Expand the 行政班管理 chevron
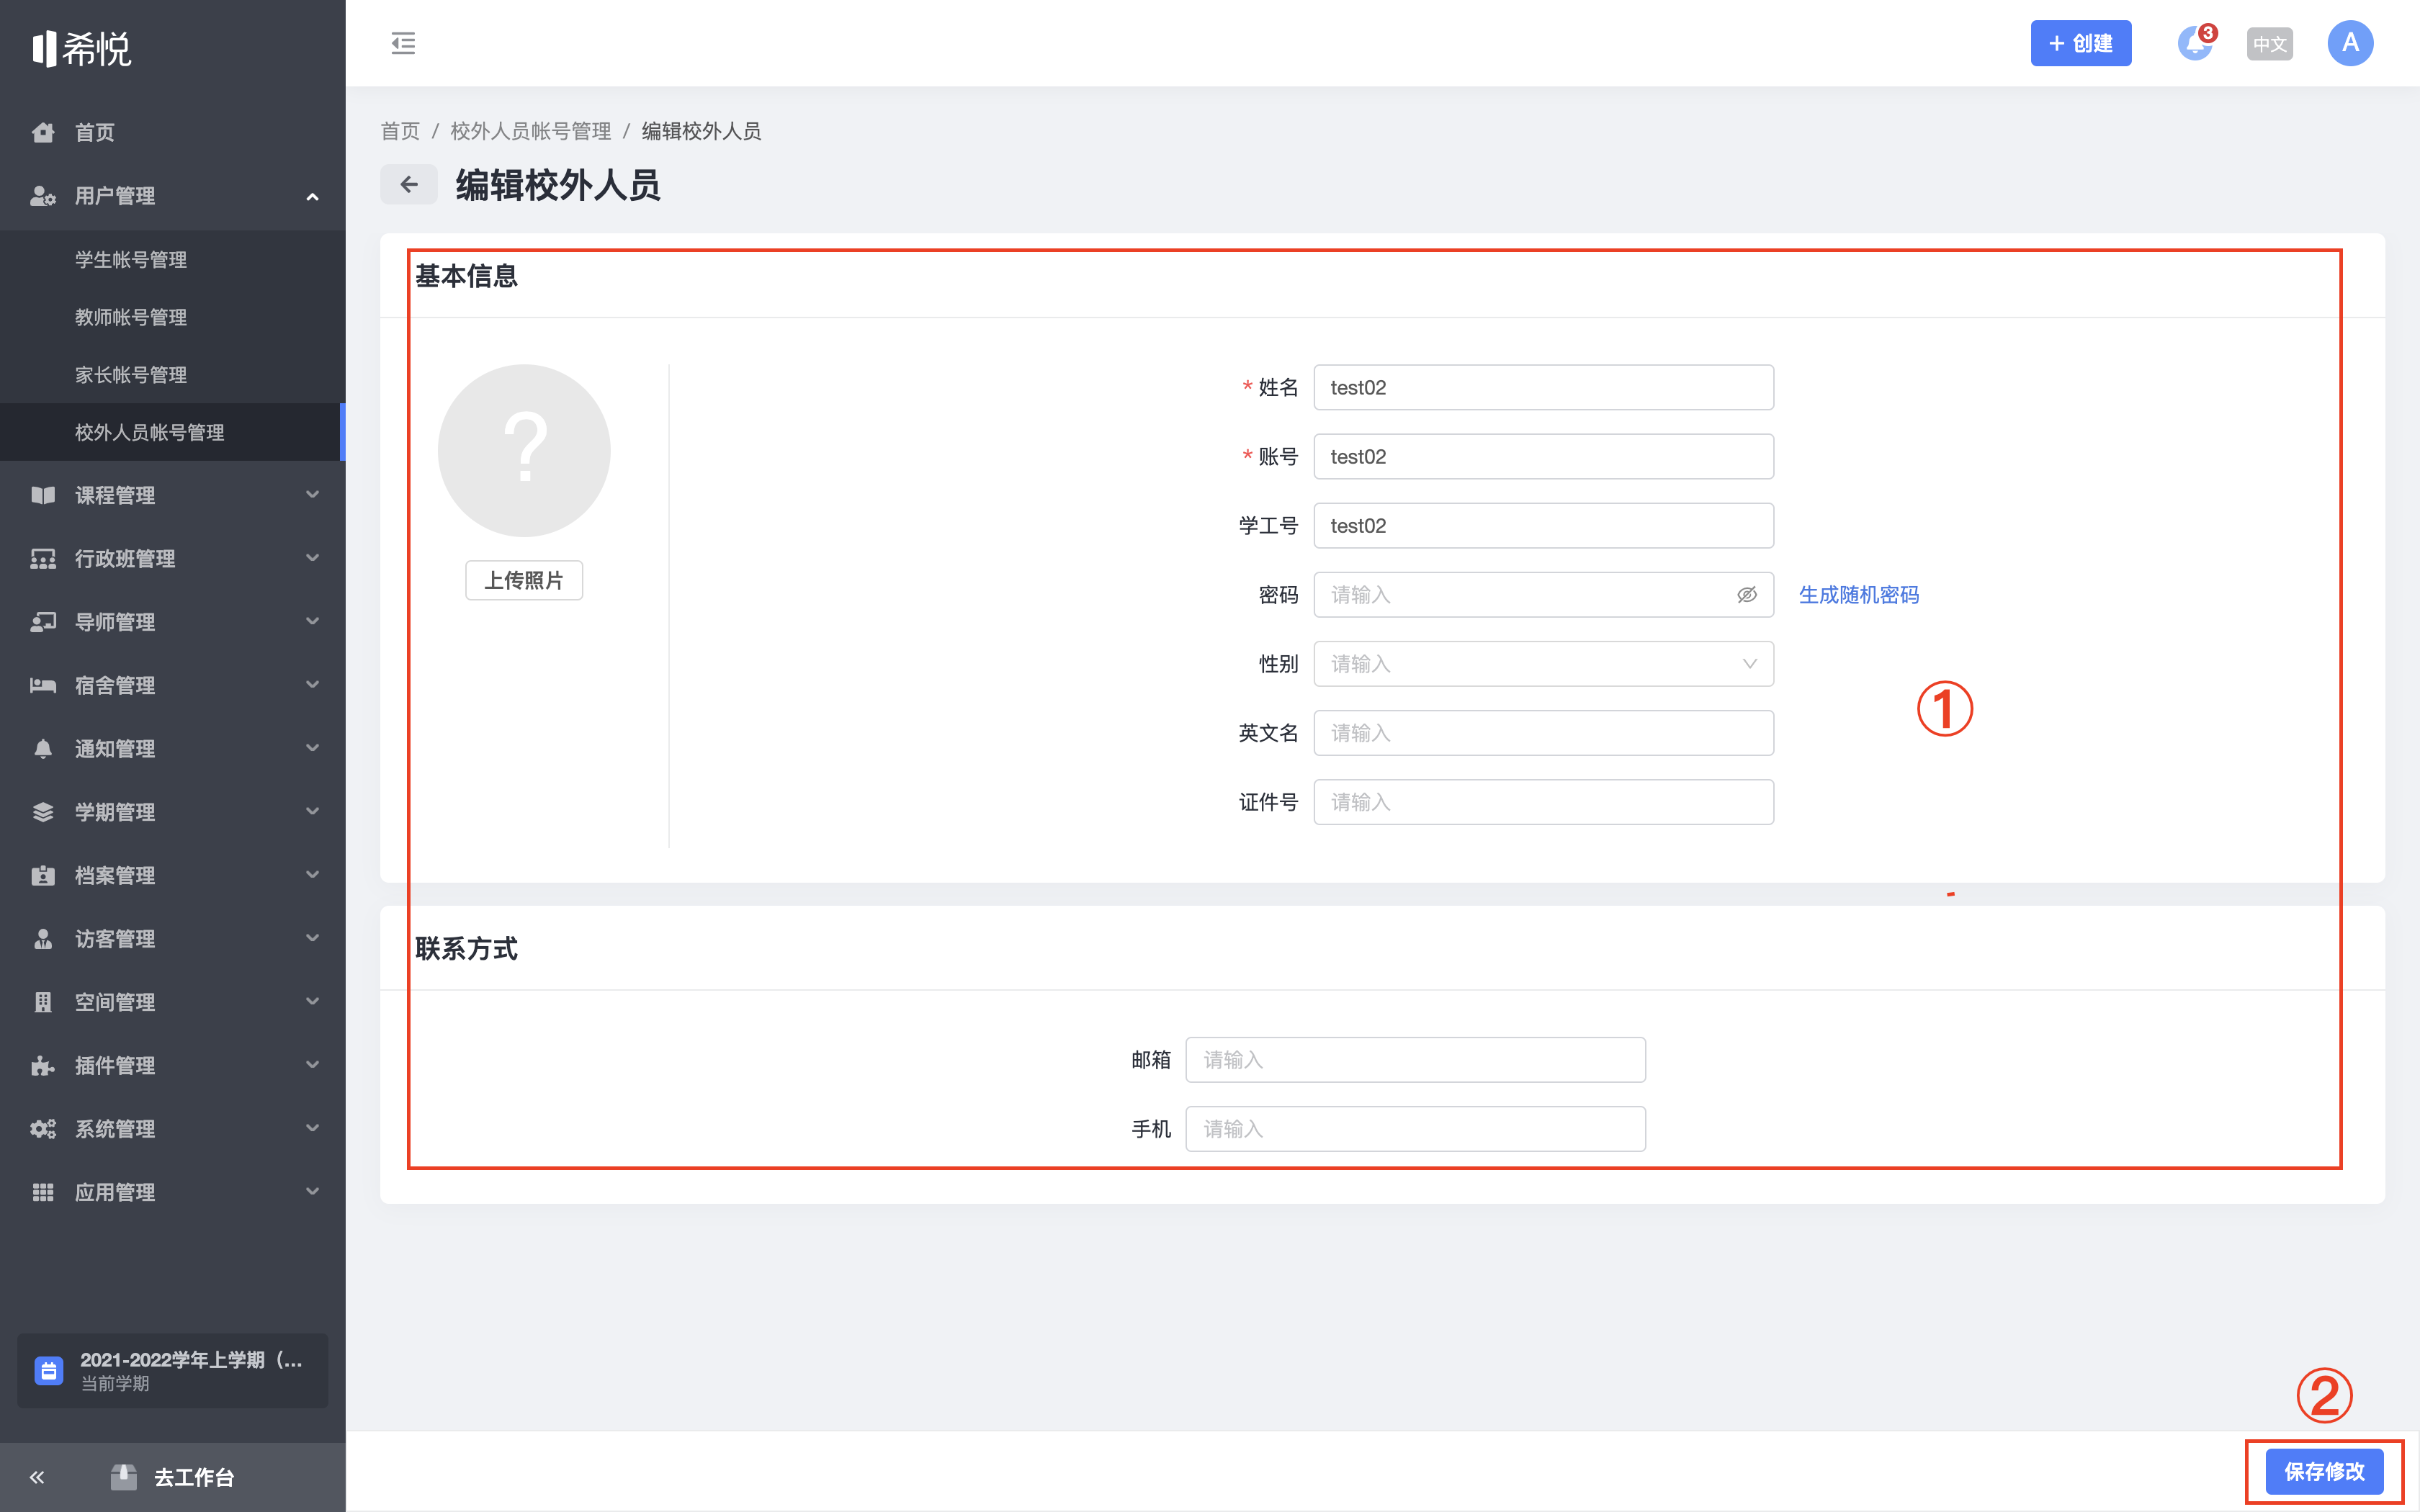The image size is (2420, 1512). coord(312,558)
